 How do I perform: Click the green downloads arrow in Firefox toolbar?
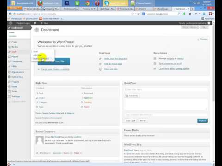(x=184, y=14)
